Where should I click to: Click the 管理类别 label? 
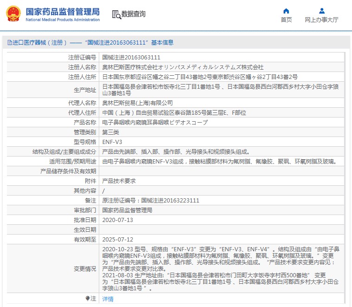[x=85, y=132]
